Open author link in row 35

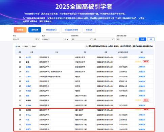(28, 125)
